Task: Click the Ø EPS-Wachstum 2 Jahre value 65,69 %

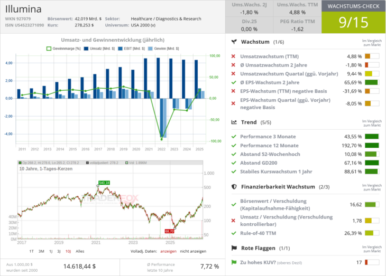Action: [x=353, y=82]
